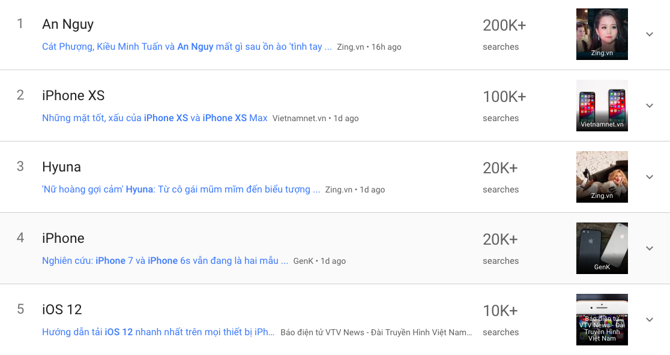Open the Hyuna Zing.vn thumbnail image
This screenshot has height=355, width=670.
click(602, 177)
